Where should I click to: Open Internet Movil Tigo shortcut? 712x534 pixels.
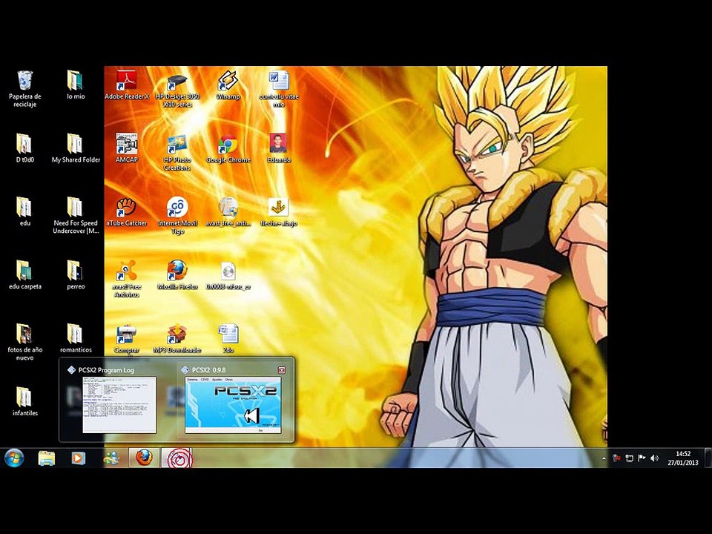click(177, 208)
